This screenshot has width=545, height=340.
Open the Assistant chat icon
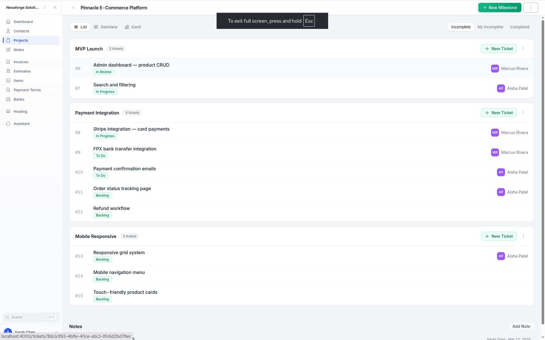click(x=9, y=124)
